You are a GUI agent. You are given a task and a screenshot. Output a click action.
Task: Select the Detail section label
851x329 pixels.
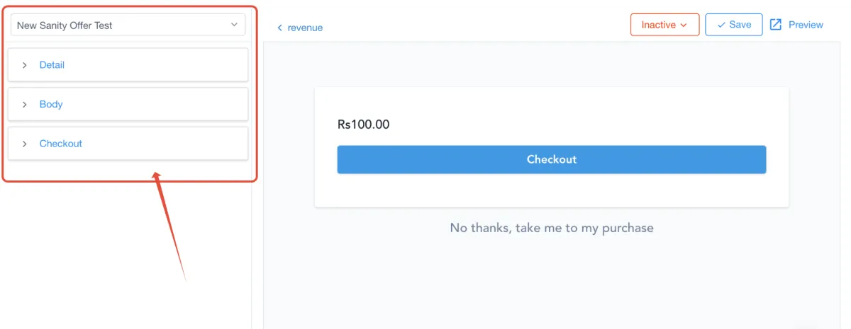[52, 65]
